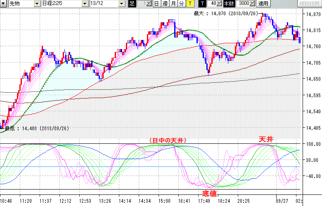The height and width of the screenshot is (206, 322).
Task: Switch chart to 週 (weekly) timeframe
Action: pyautogui.click(x=165, y=4)
